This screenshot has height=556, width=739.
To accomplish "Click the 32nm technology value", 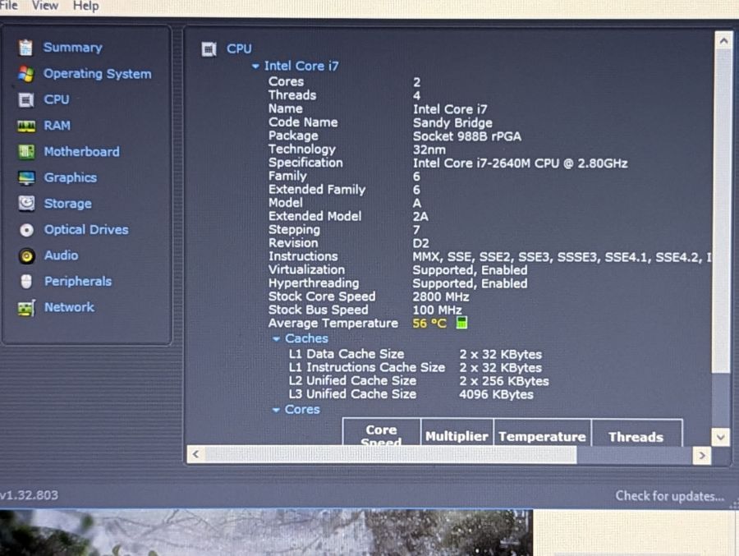I will coord(429,150).
